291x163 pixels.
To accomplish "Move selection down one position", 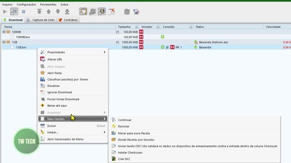I will click(58, 11).
